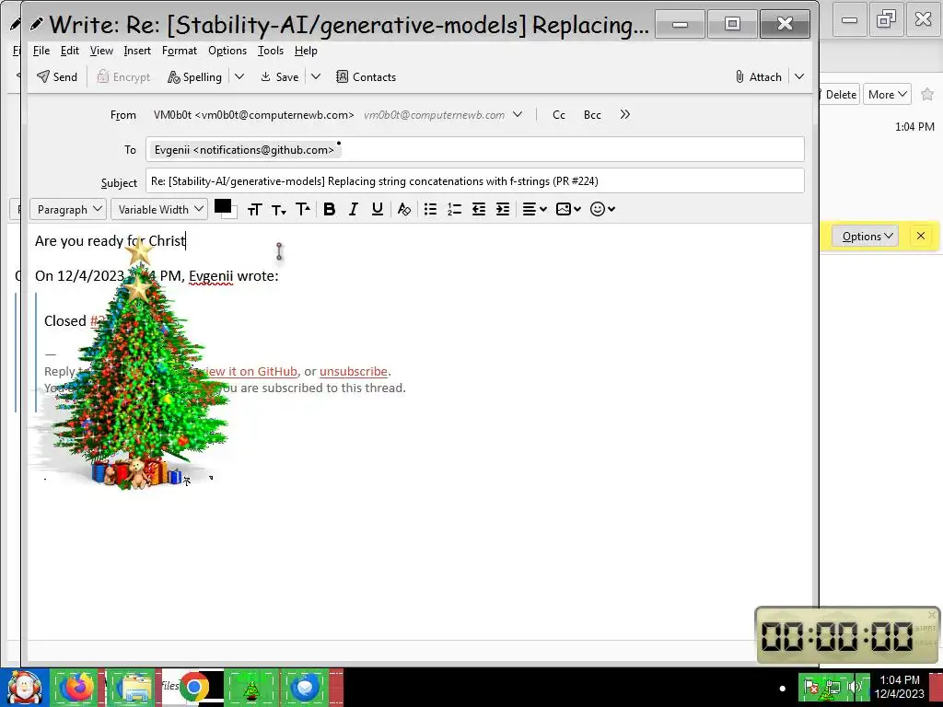Viewport: 943px width, 707px height.
Task: Click into the Subject field
Action: [x=474, y=181]
